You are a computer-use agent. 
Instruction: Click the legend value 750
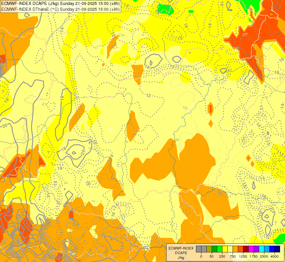(233, 256)
